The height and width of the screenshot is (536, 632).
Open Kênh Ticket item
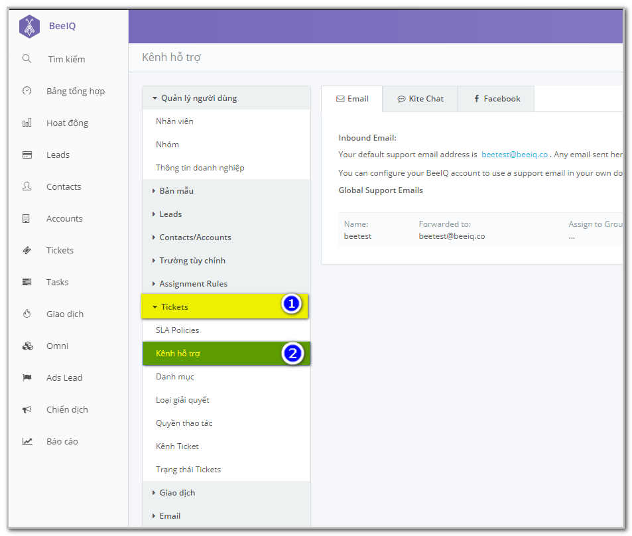[x=227, y=446]
